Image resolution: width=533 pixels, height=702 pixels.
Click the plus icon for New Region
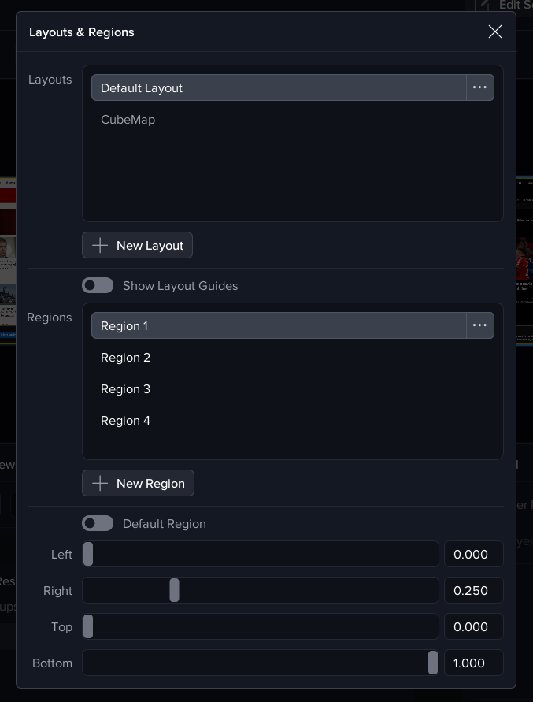point(100,483)
